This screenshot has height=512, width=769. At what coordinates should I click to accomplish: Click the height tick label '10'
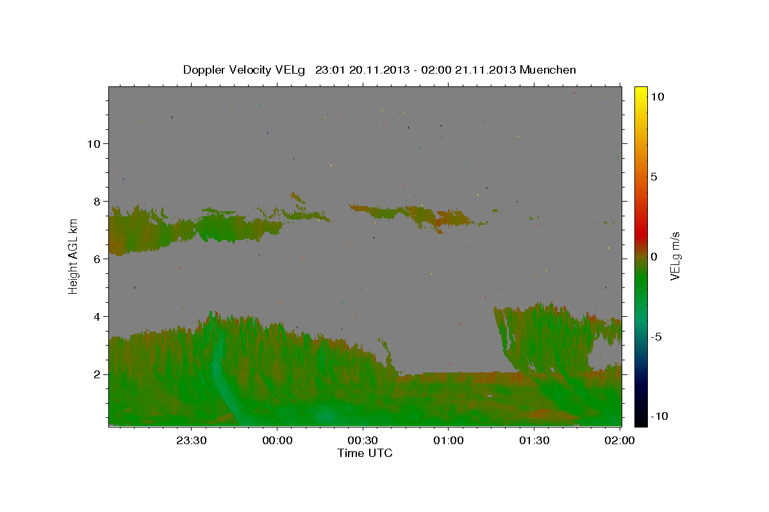(x=93, y=144)
